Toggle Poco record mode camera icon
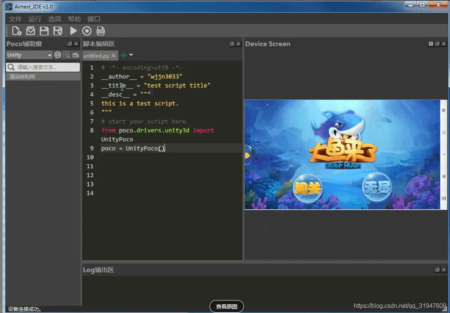Image resolution: width=450 pixels, height=313 pixels. (x=75, y=55)
